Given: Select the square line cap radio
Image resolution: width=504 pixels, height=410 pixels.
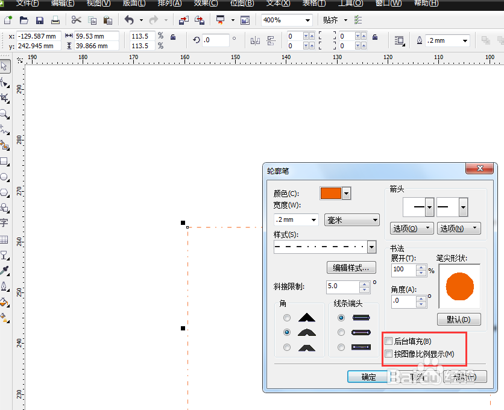Looking at the screenshot, I should click(341, 318).
